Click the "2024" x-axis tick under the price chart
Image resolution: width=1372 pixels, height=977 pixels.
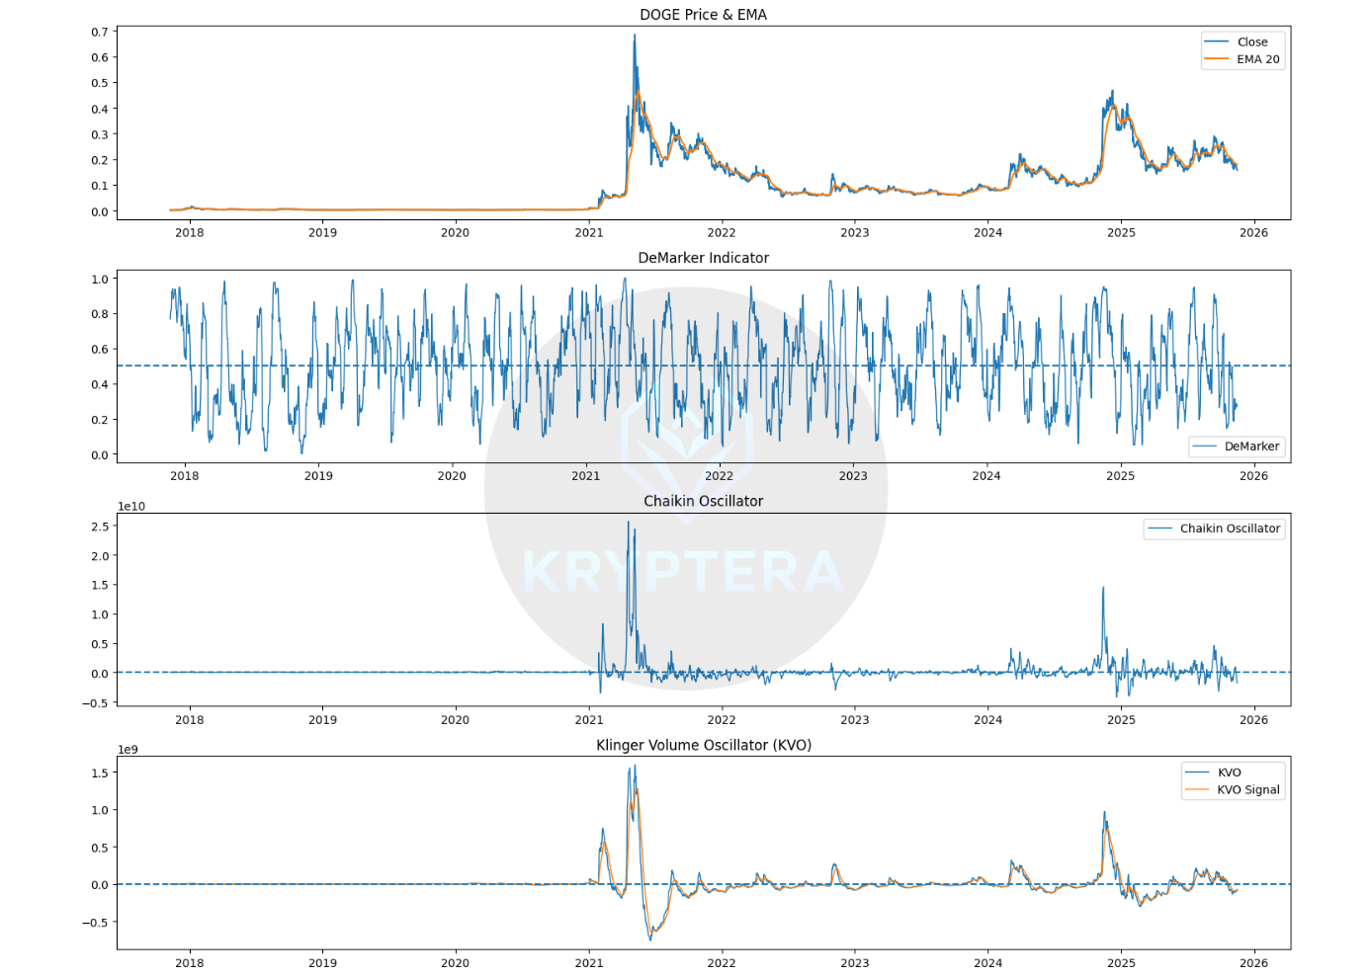point(987,233)
